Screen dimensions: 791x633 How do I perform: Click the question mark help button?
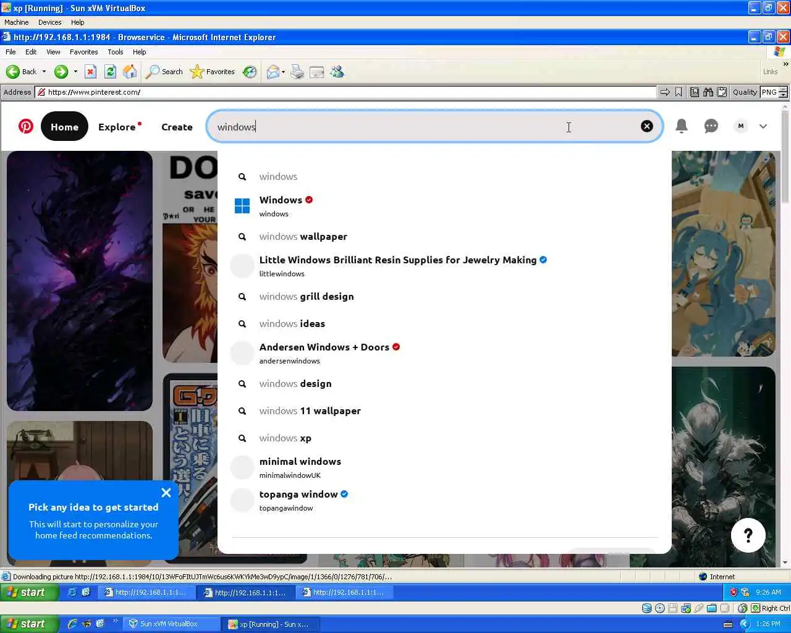point(748,535)
